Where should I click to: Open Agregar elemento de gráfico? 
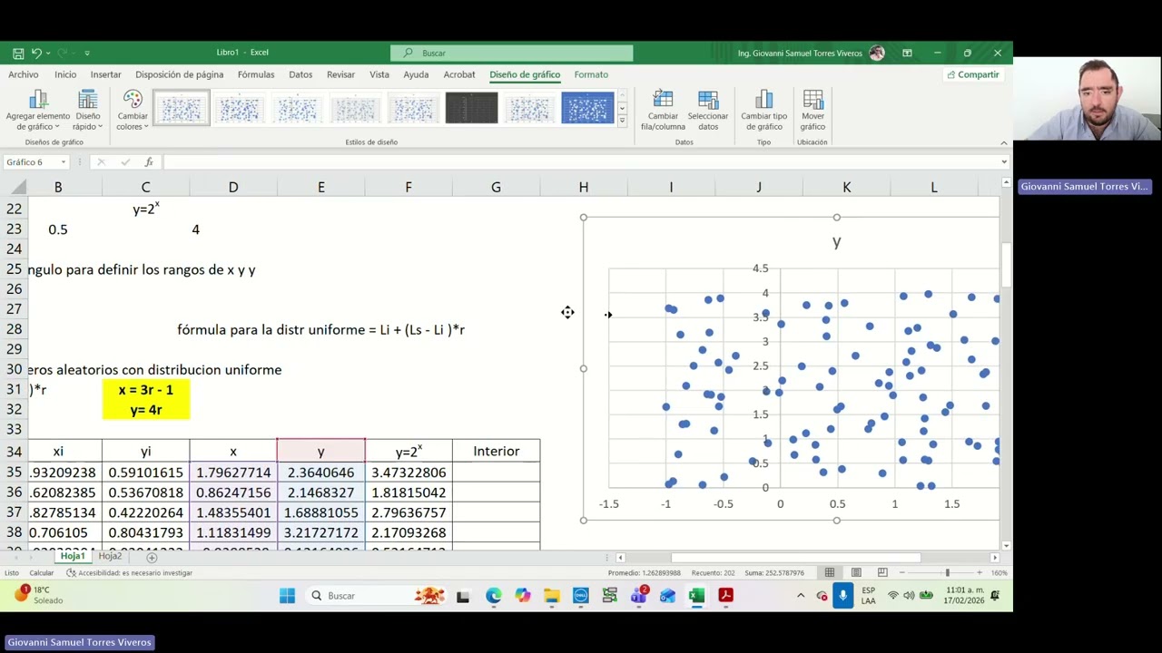[x=37, y=111]
